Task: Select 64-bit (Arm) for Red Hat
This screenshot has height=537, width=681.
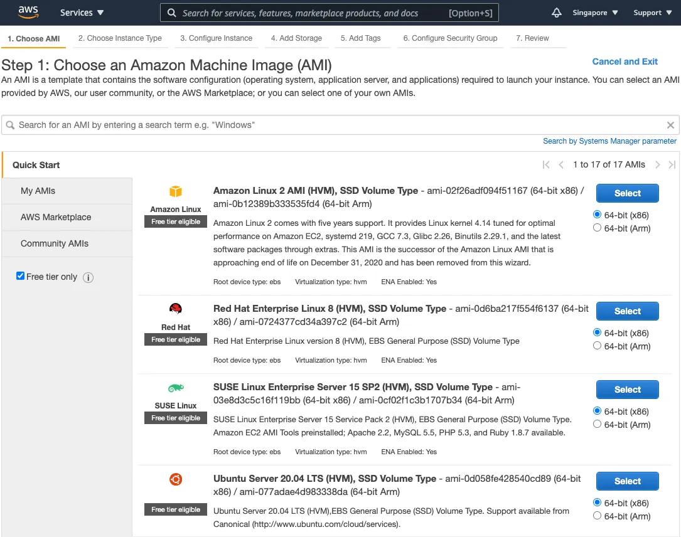Action: pos(597,346)
